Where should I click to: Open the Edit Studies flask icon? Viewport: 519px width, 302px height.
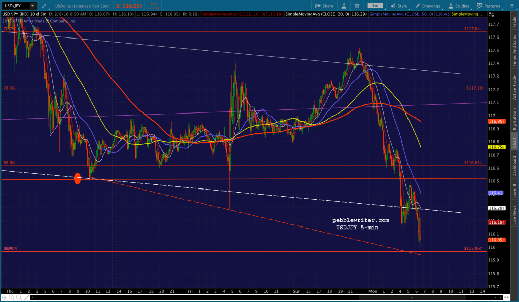344,6
